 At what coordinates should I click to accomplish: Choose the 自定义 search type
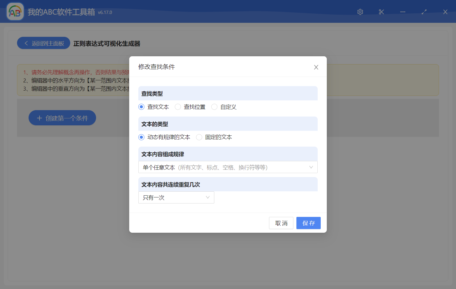tap(214, 107)
